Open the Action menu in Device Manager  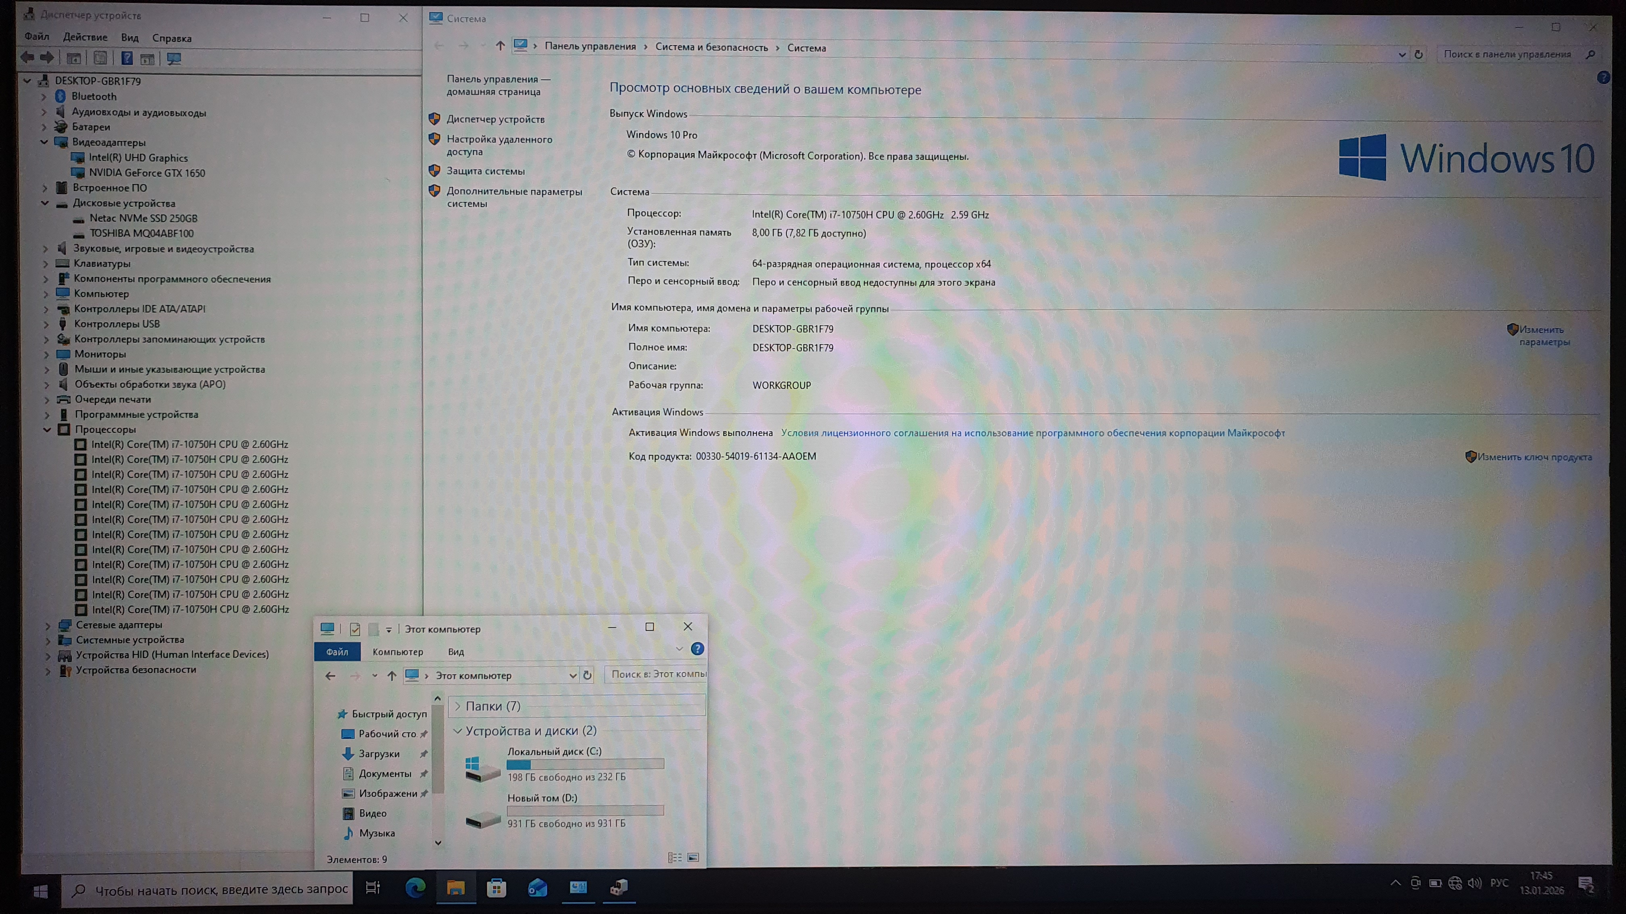pos(85,37)
